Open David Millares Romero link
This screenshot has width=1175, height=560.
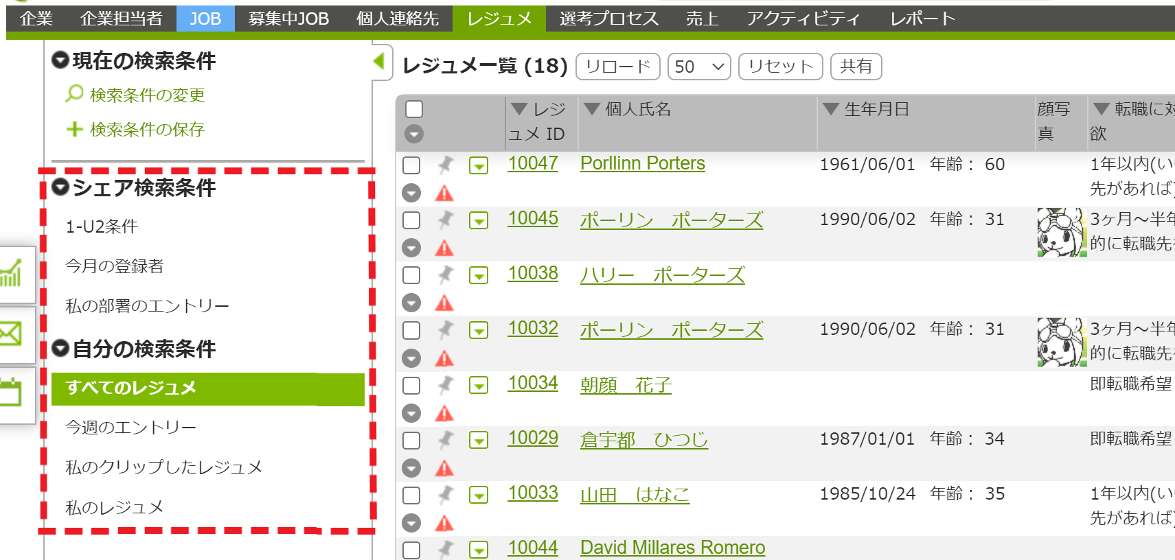tap(672, 548)
